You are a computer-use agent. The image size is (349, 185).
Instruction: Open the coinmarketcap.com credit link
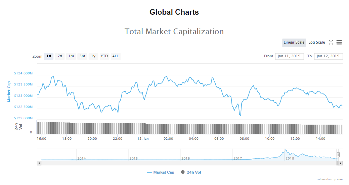330,179
